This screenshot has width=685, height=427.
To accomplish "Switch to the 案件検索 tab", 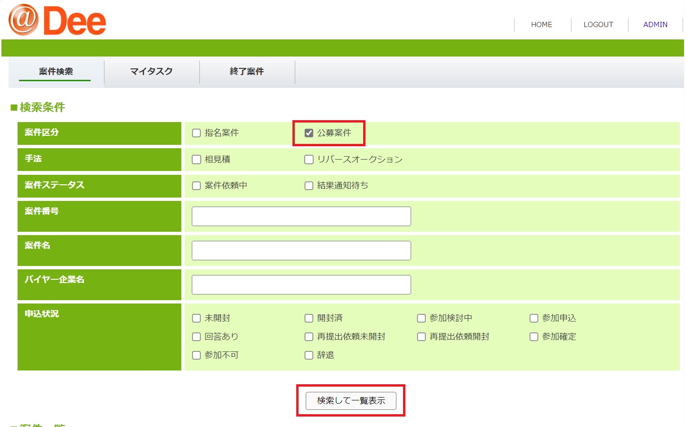I will [56, 72].
